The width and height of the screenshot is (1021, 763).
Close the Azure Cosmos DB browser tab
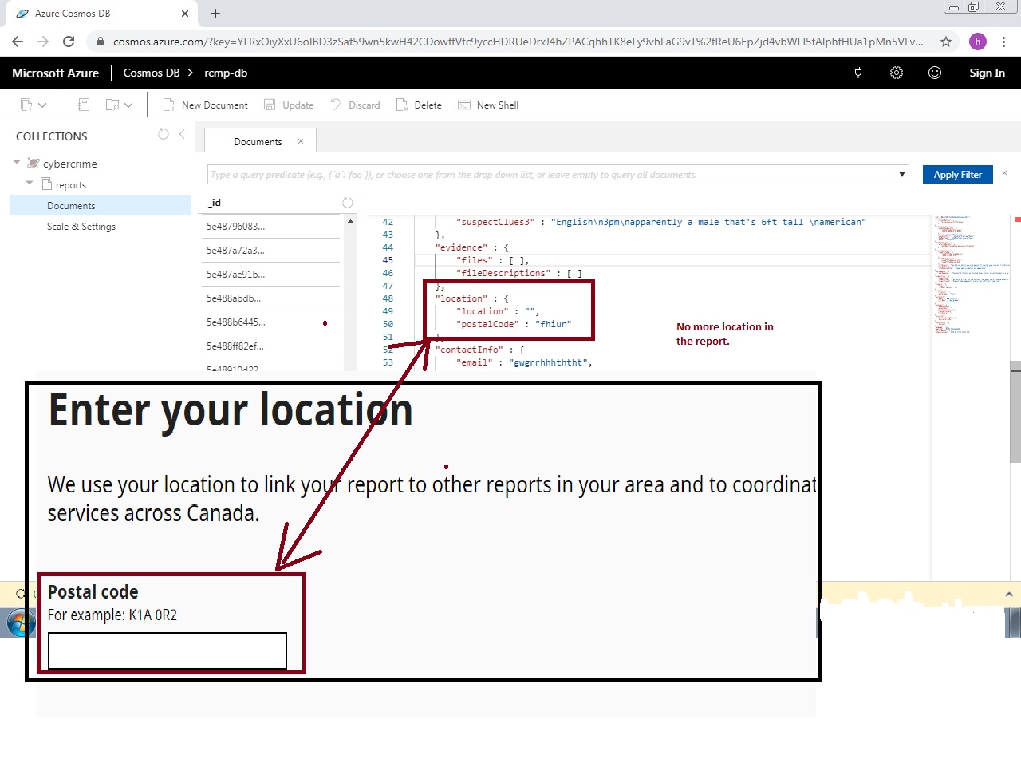coord(184,14)
